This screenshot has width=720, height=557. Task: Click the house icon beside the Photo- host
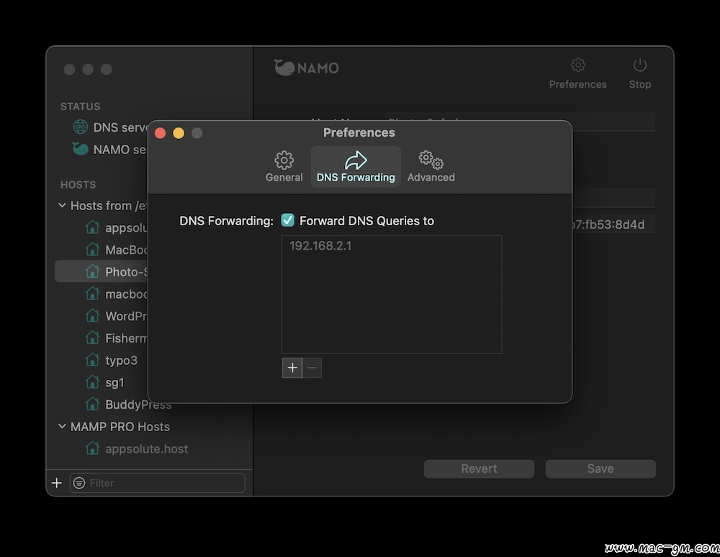pos(92,271)
